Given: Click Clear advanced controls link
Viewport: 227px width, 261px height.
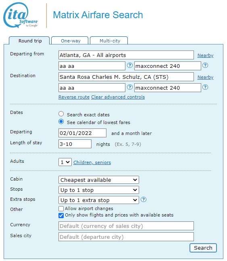Looking at the screenshot, I should tap(118, 97).
